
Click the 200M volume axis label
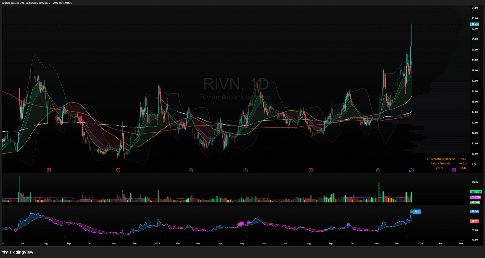474,182
